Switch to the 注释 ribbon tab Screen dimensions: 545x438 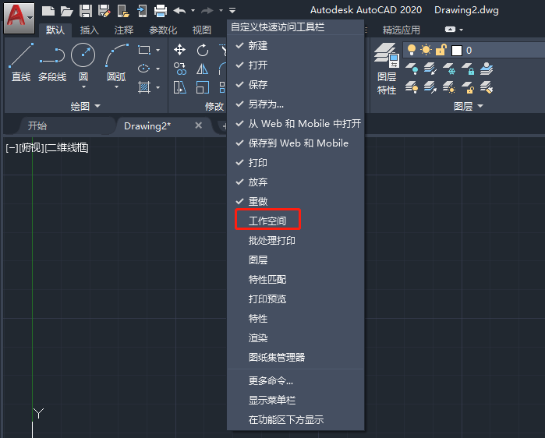[x=124, y=30]
